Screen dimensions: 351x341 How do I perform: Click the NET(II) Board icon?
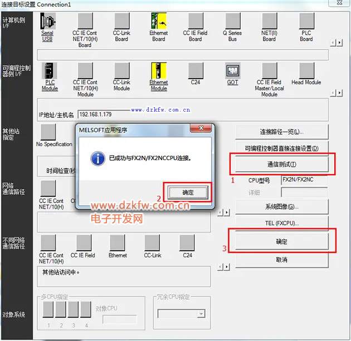pyautogui.click(x=269, y=21)
